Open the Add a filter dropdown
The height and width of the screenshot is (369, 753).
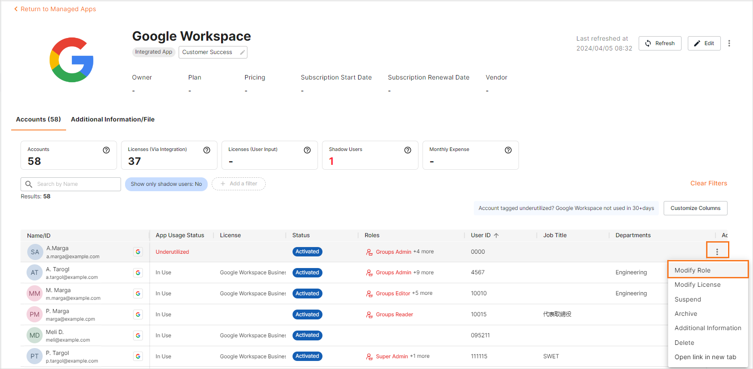pos(238,184)
